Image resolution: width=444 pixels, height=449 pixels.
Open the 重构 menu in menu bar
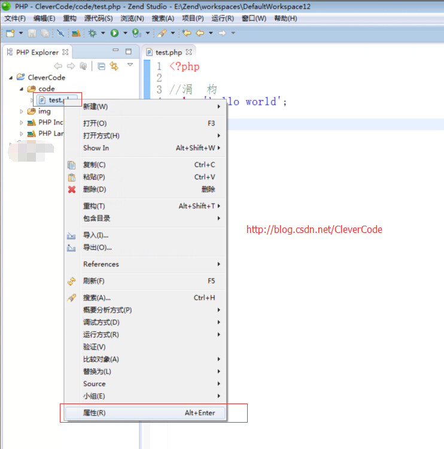tap(69, 19)
